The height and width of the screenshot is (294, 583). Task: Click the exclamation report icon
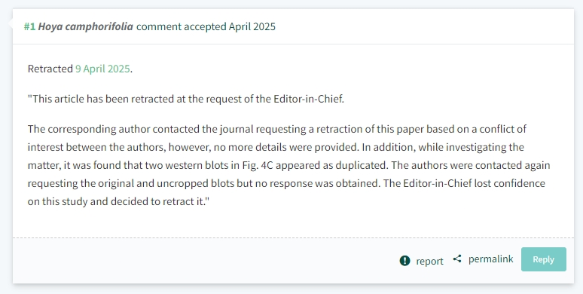pyautogui.click(x=404, y=261)
